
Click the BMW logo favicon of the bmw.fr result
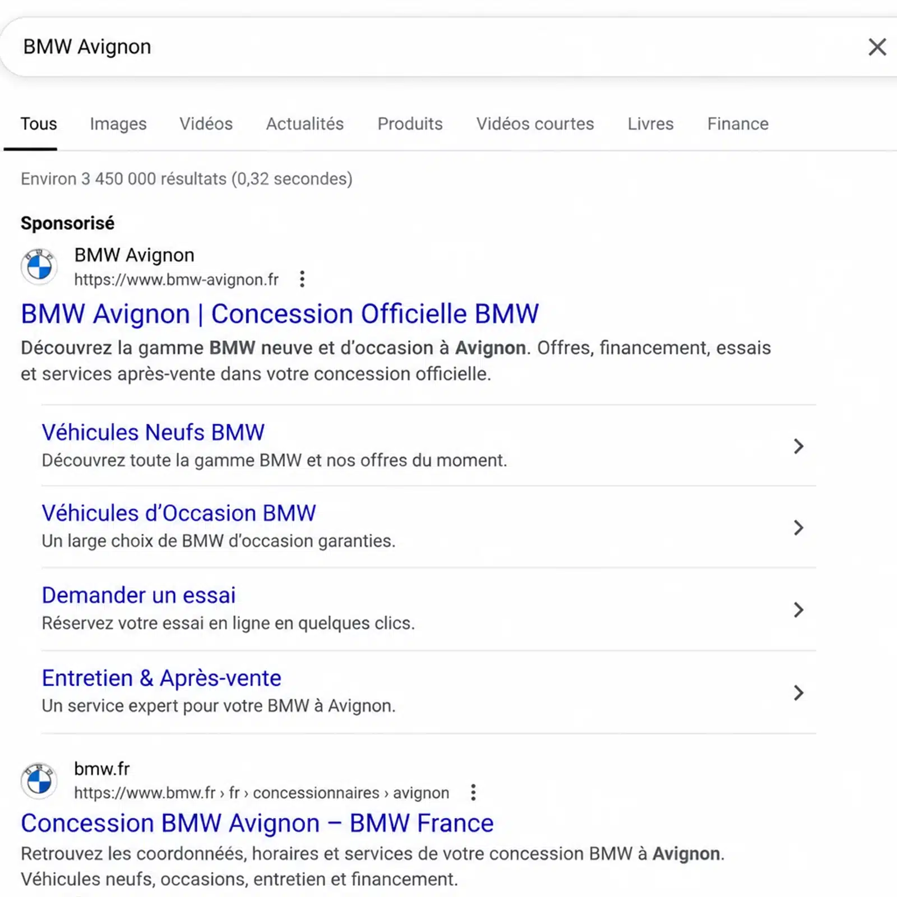click(39, 780)
